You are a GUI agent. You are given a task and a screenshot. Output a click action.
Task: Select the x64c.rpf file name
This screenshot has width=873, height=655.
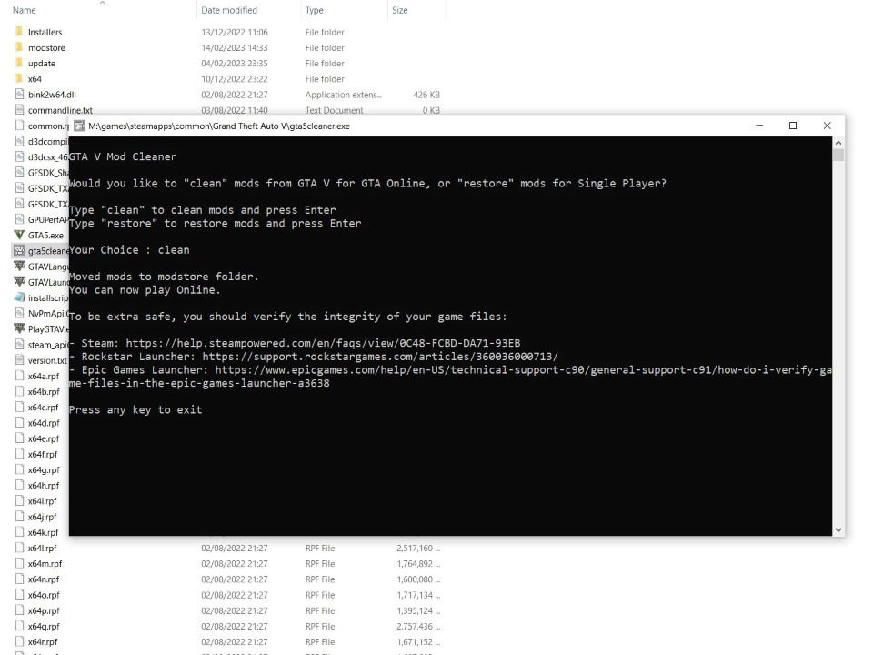(x=43, y=408)
